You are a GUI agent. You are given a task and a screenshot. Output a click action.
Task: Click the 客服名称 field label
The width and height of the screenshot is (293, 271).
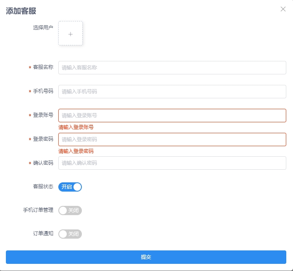[x=43, y=67]
